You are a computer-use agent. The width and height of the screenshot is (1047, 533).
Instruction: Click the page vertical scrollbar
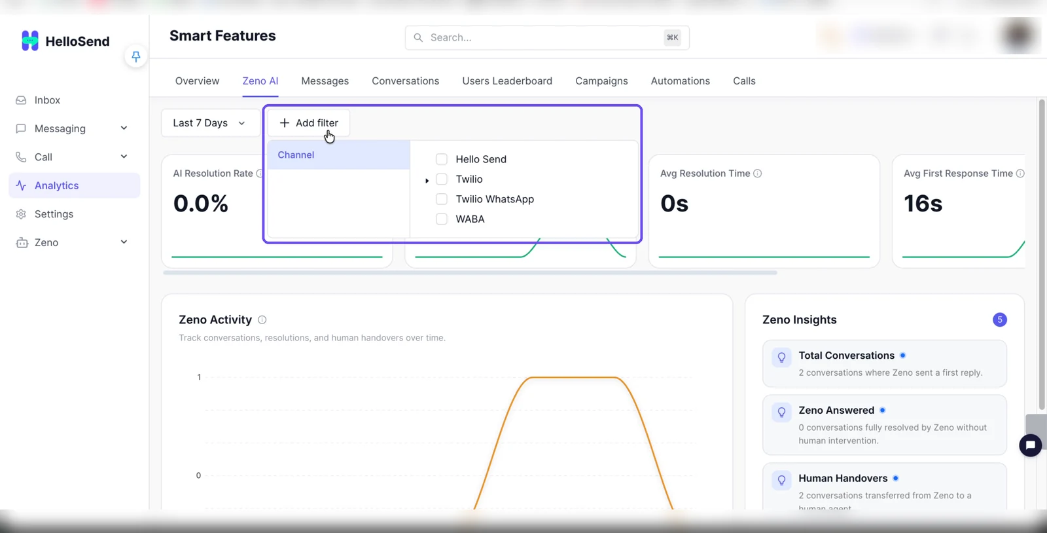point(1042,254)
